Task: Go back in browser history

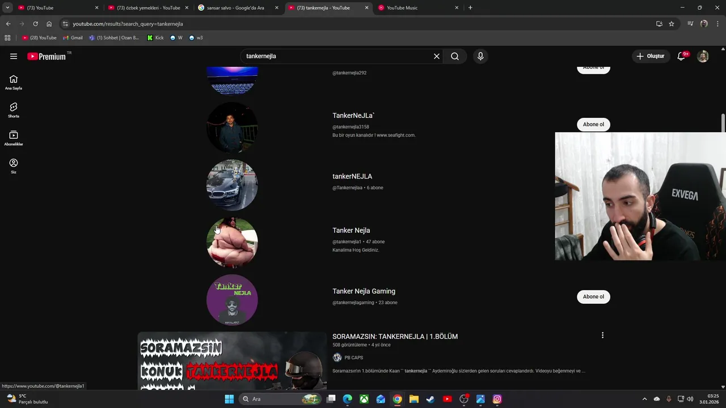Action: [x=8, y=24]
